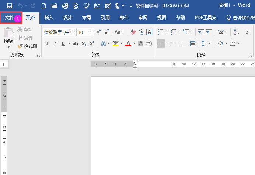Center align the paragraph

coord(169,43)
